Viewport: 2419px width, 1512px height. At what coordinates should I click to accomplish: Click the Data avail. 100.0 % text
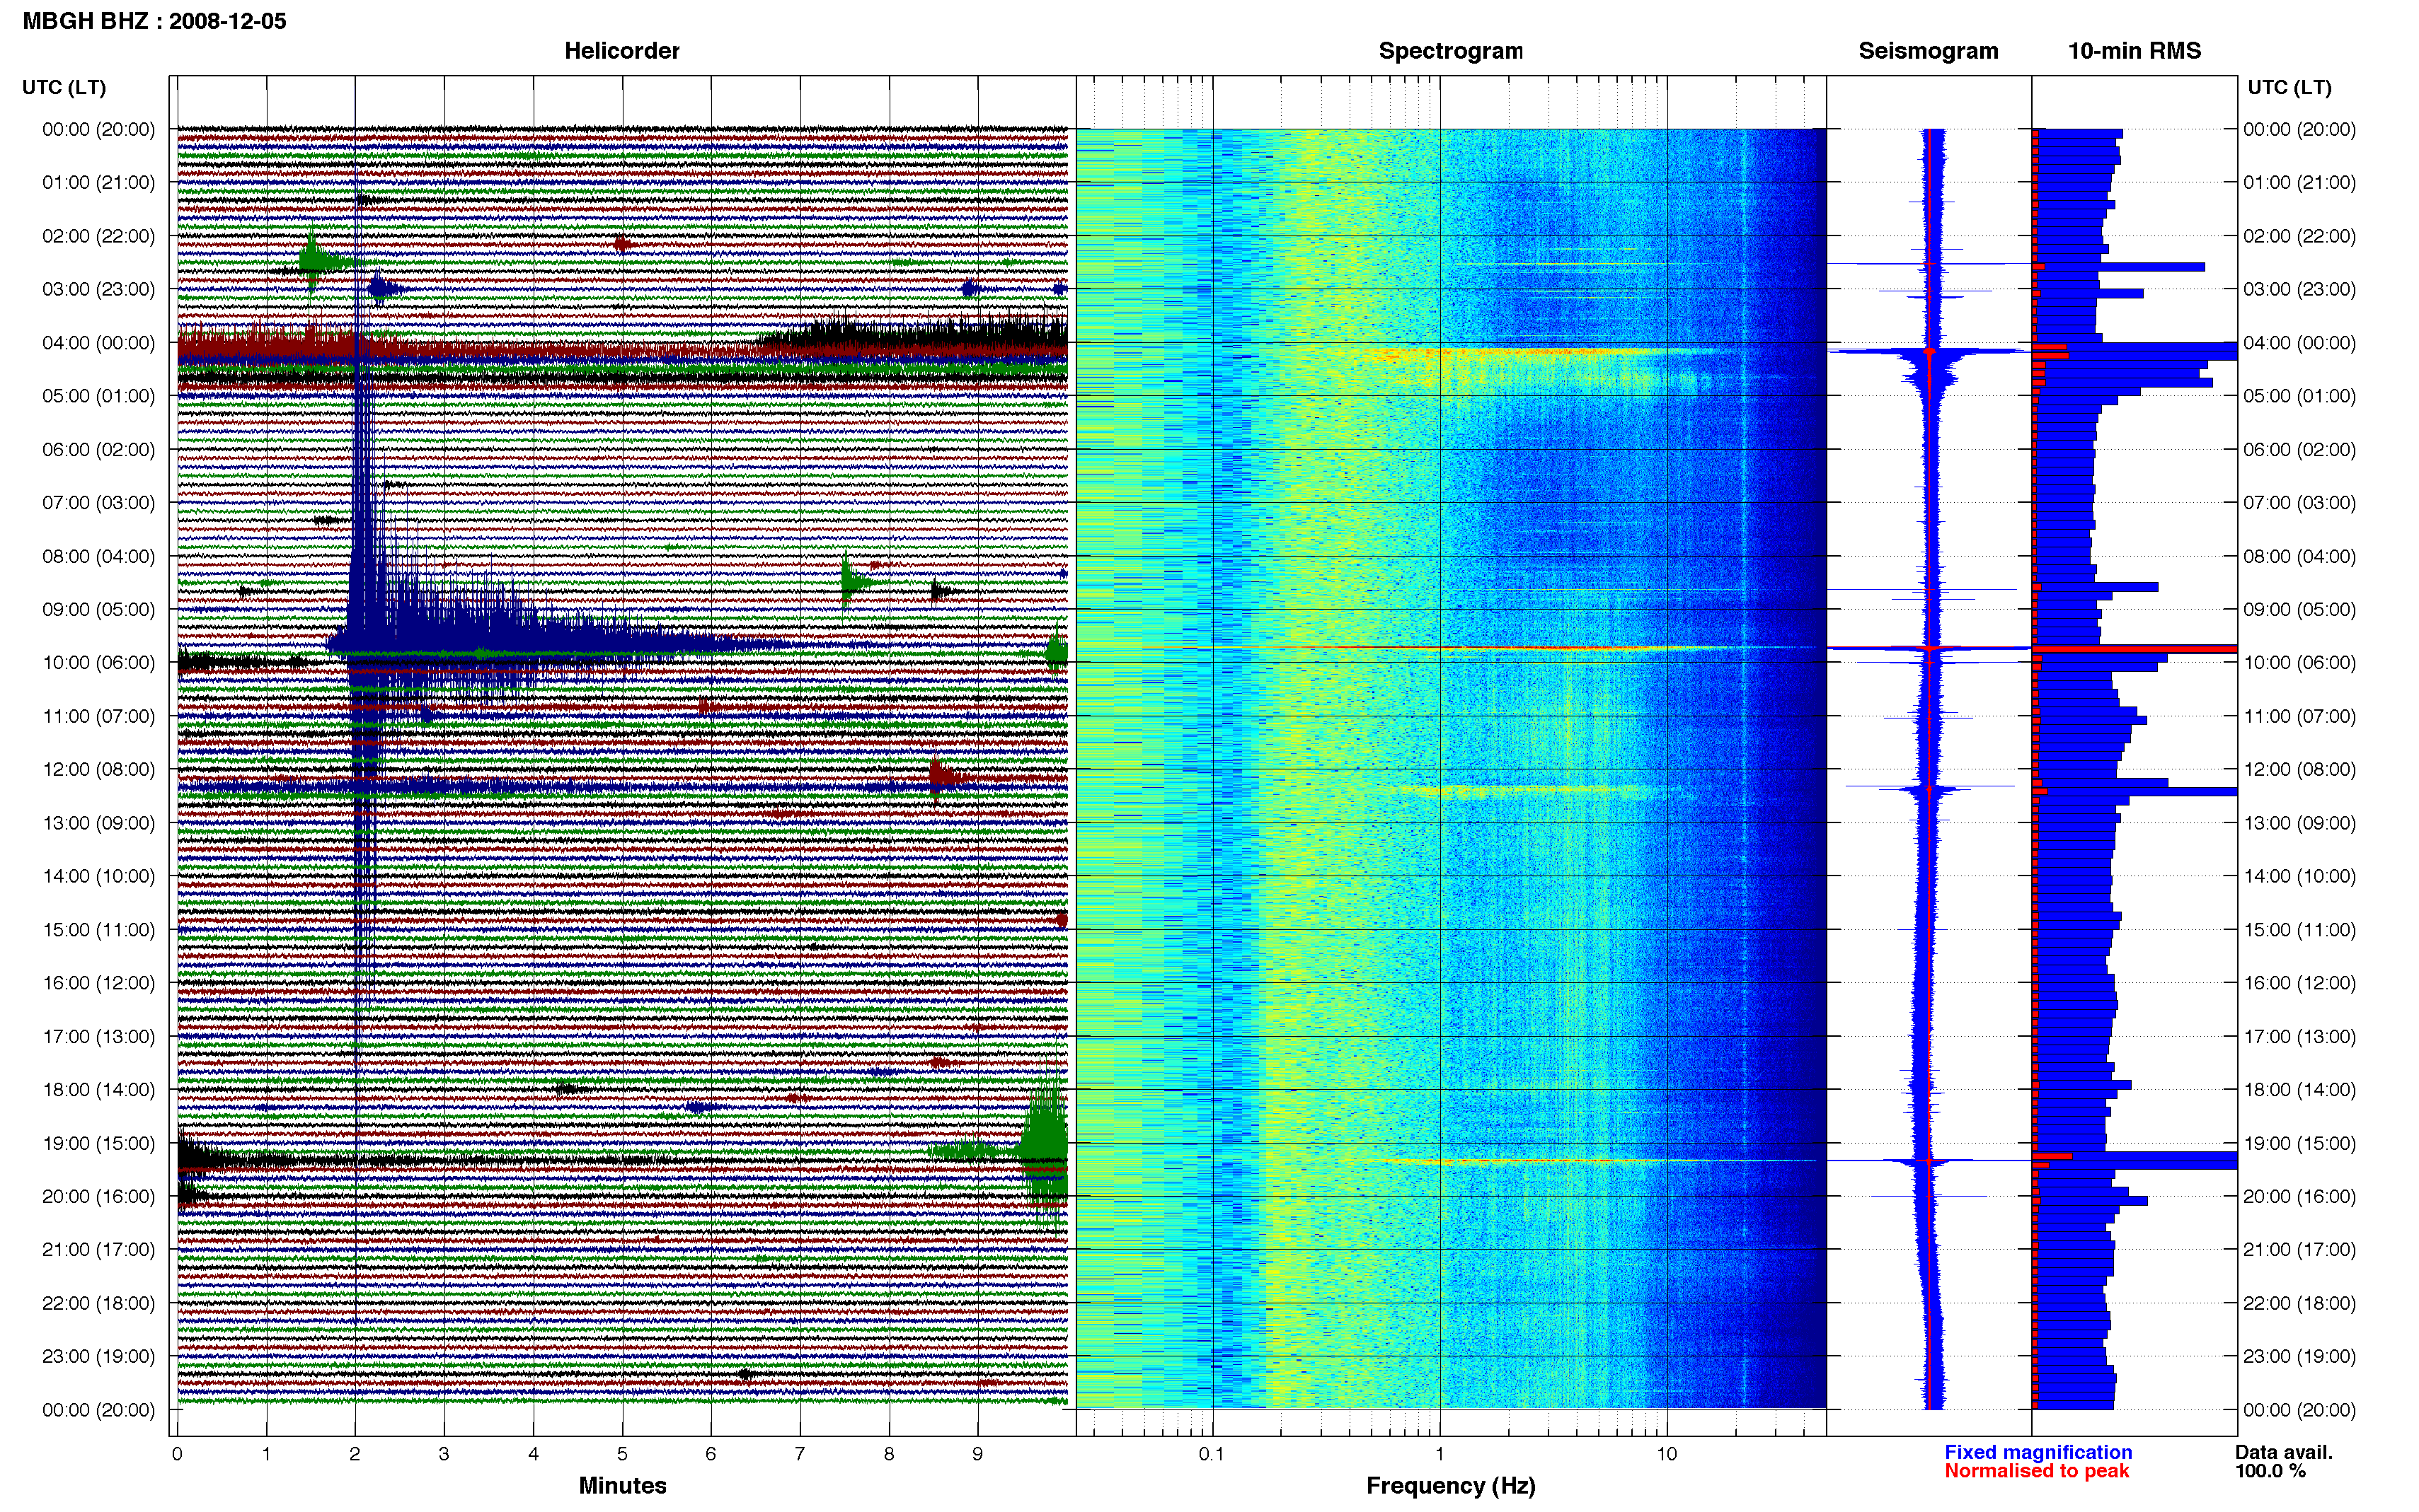pyautogui.click(x=2284, y=1461)
